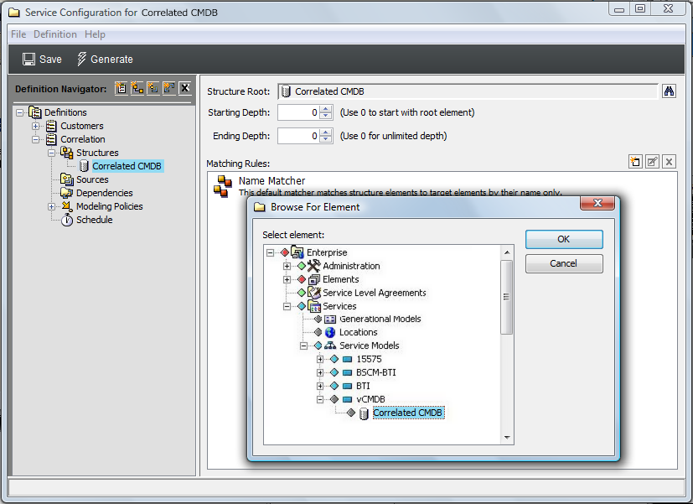Select Dependencies in navigator tree
Image resolution: width=693 pixels, height=504 pixels.
pyautogui.click(x=104, y=193)
